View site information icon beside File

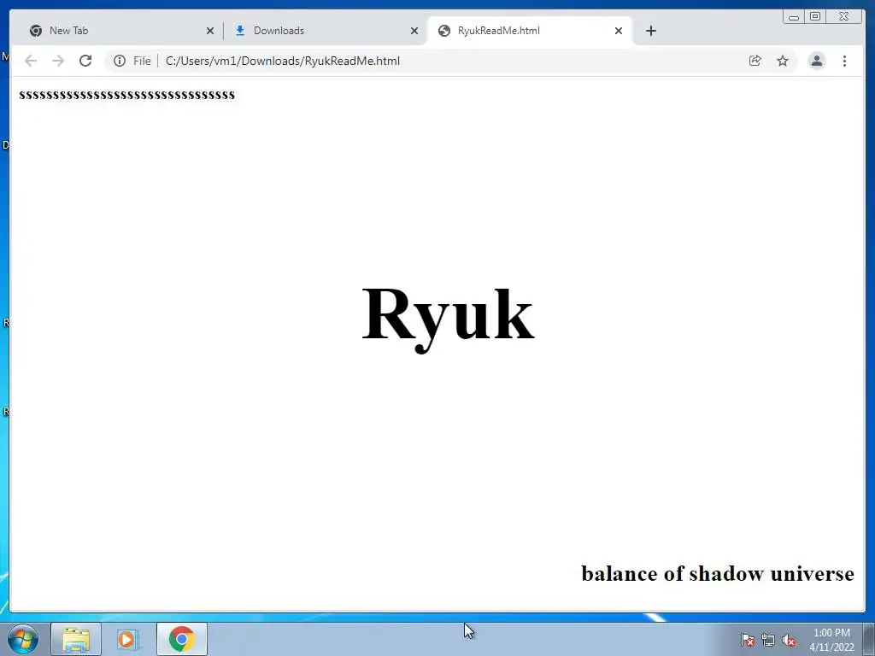[x=120, y=61]
